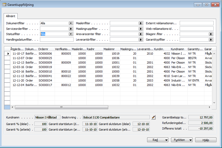Click the BEGTR warranty type cell

pyautogui.click(x=196, y=58)
